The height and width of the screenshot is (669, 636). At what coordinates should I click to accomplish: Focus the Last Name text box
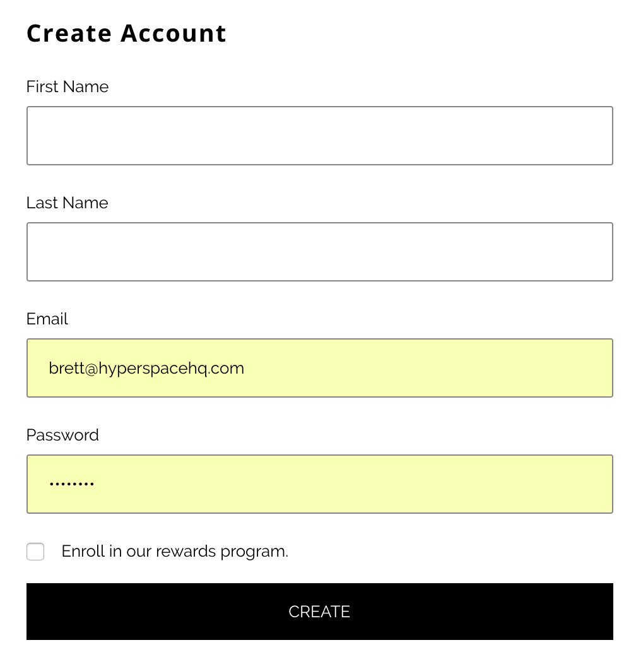(x=319, y=252)
